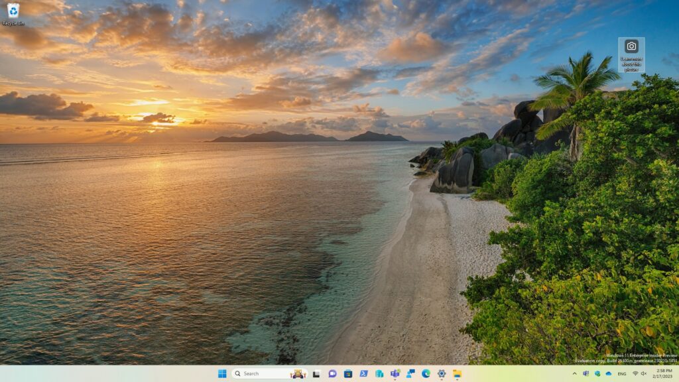Expand the hidden system tray icons chevron

[x=574, y=373]
